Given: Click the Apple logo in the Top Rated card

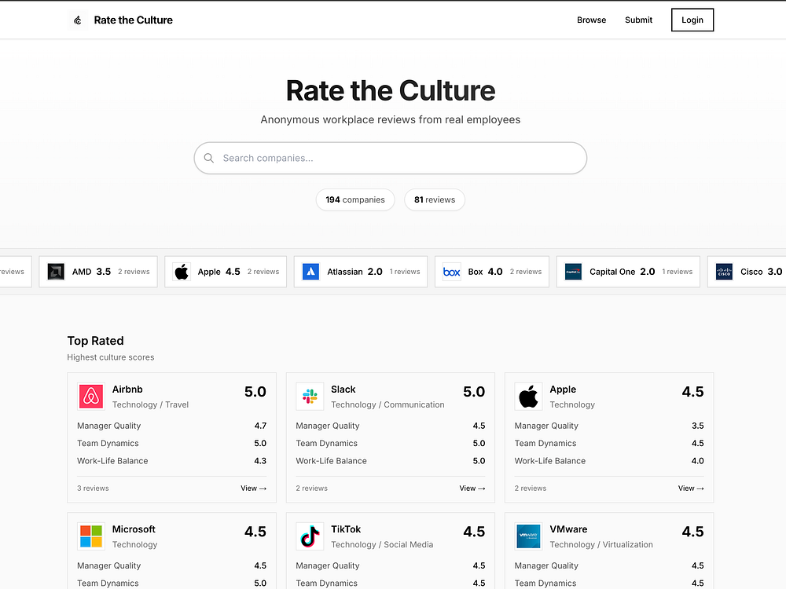Looking at the screenshot, I should 528,397.
